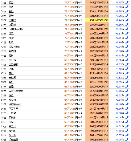Open the rank 37 上野毛 link
This screenshot has width=131, height=142.
pyautogui.click(x=12, y=25)
